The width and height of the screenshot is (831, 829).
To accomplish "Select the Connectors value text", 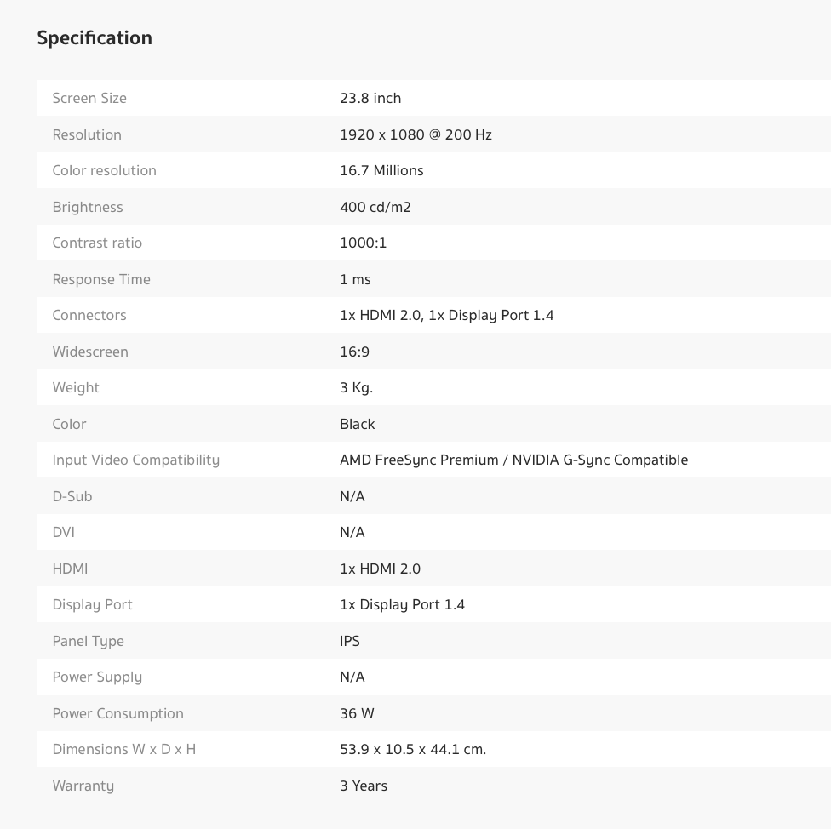I will click(446, 315).
